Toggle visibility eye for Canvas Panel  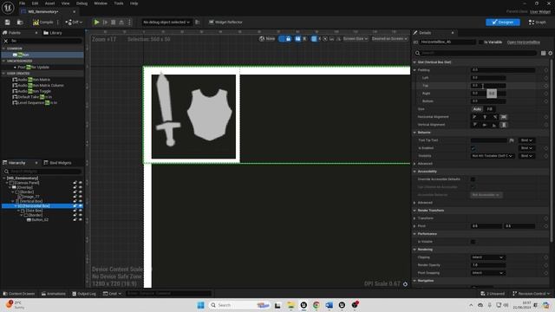click(x=81, y=183)
